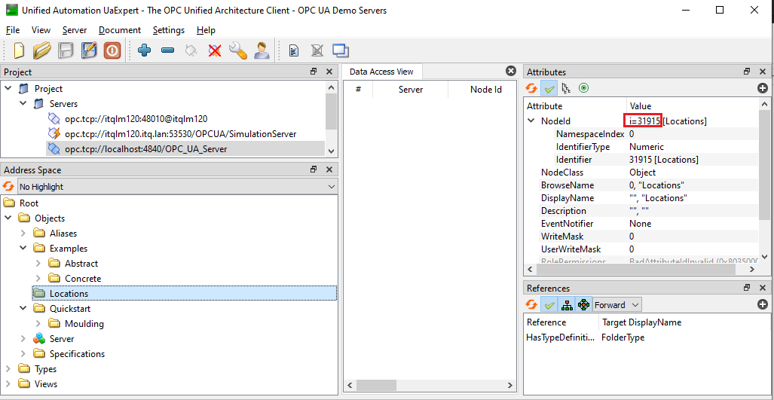
Task: Click refresh icon in References panel toolbar
Action: pos(531,305)
